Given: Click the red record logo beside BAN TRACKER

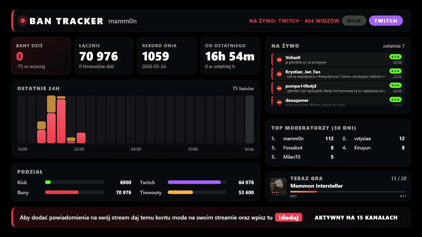Looking at the screenshot, I should tap(23, 21).
